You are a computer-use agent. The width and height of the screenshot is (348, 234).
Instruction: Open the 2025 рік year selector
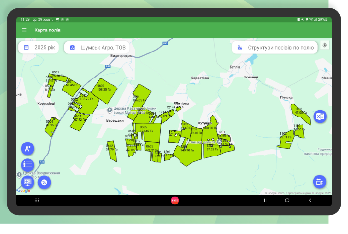(39, 47)
